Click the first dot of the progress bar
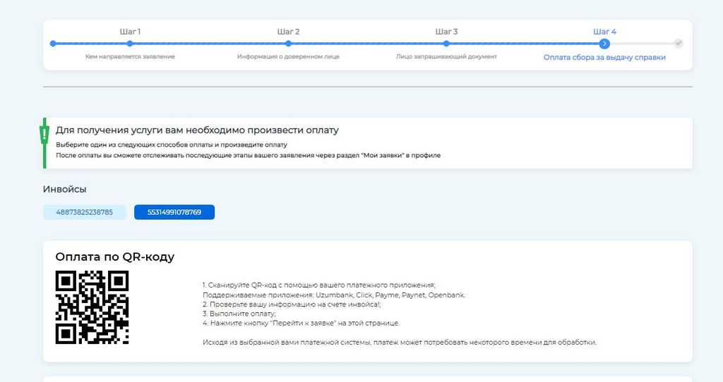Viewport: 723px width, 382px height. [53, 44]
